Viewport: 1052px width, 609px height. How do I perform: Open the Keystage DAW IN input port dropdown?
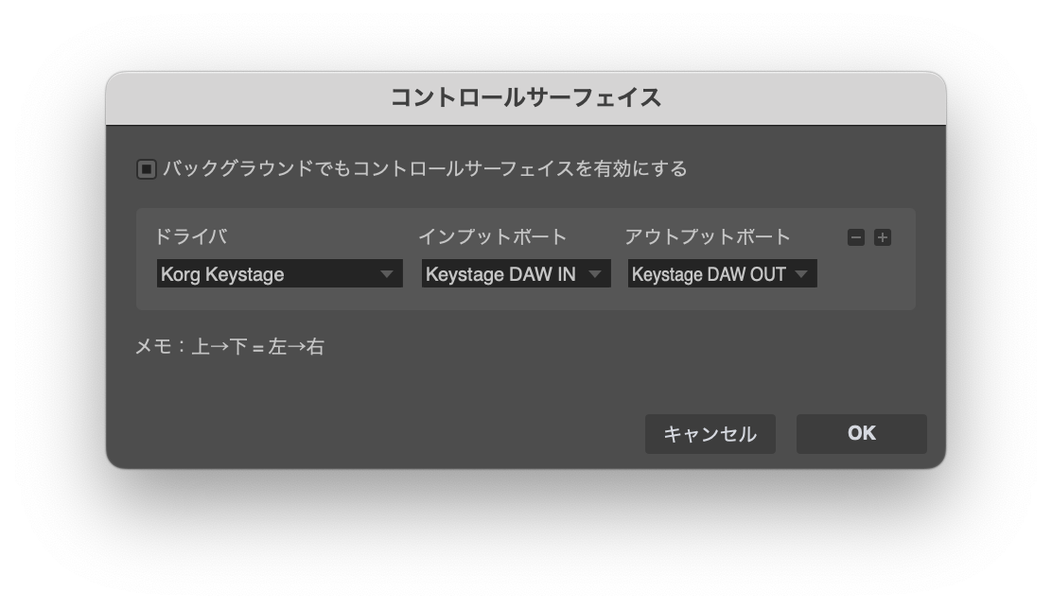[516, 273]
